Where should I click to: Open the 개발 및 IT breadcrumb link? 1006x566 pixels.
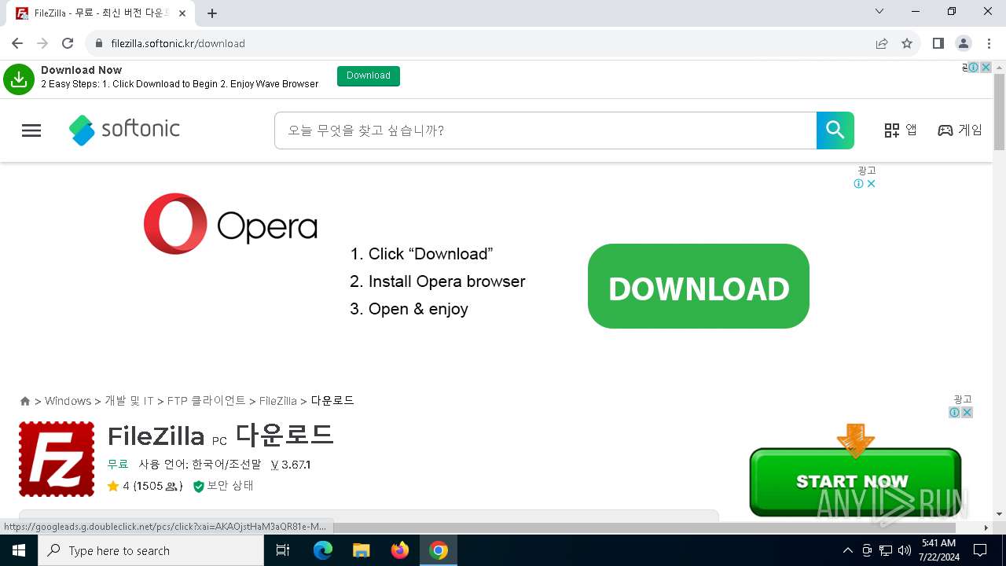tap(129, 401)
